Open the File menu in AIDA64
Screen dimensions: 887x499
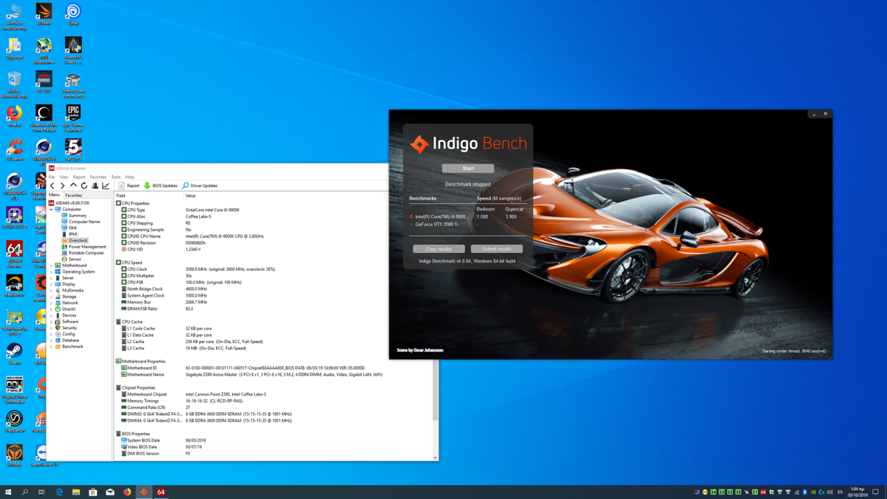[x=51, y=177]
